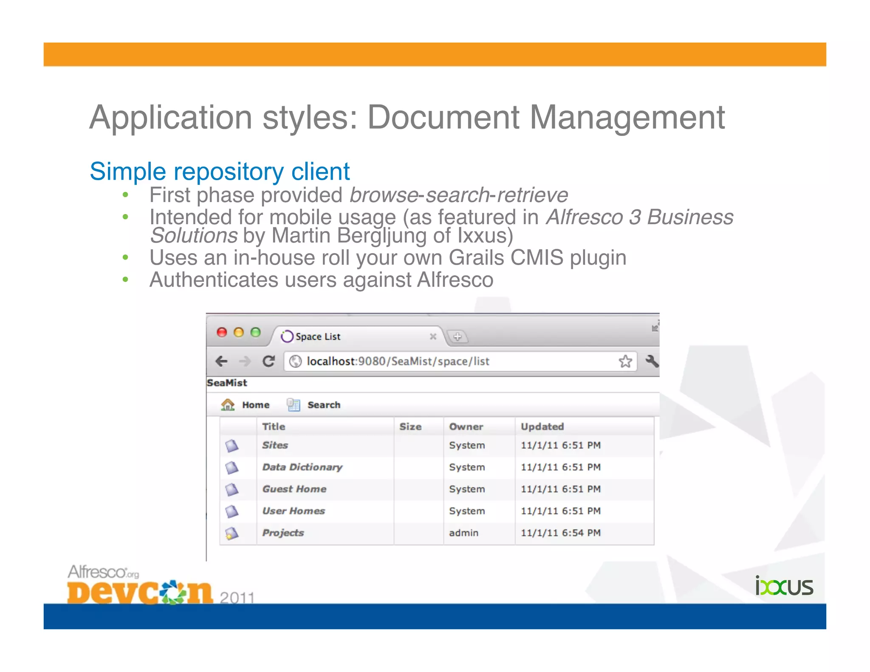This screenshot has height=672, width=870.
Task: Close the Space List tab
Action: click(x=433, y=336)
